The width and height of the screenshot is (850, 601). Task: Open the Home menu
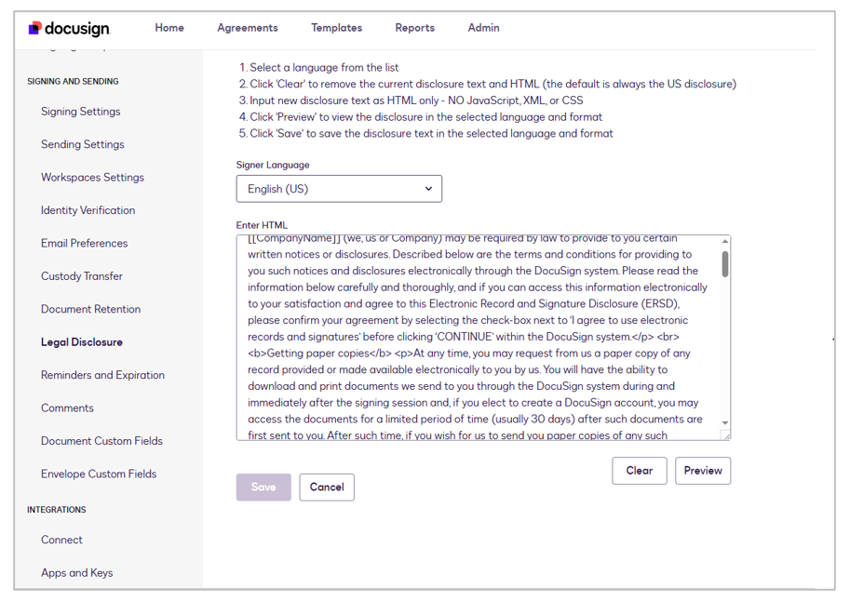(169, 28)
